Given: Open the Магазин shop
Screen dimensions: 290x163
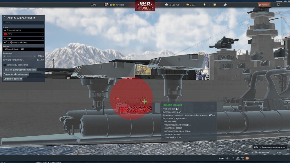Looking at the screenshot, I should [264, 5].
